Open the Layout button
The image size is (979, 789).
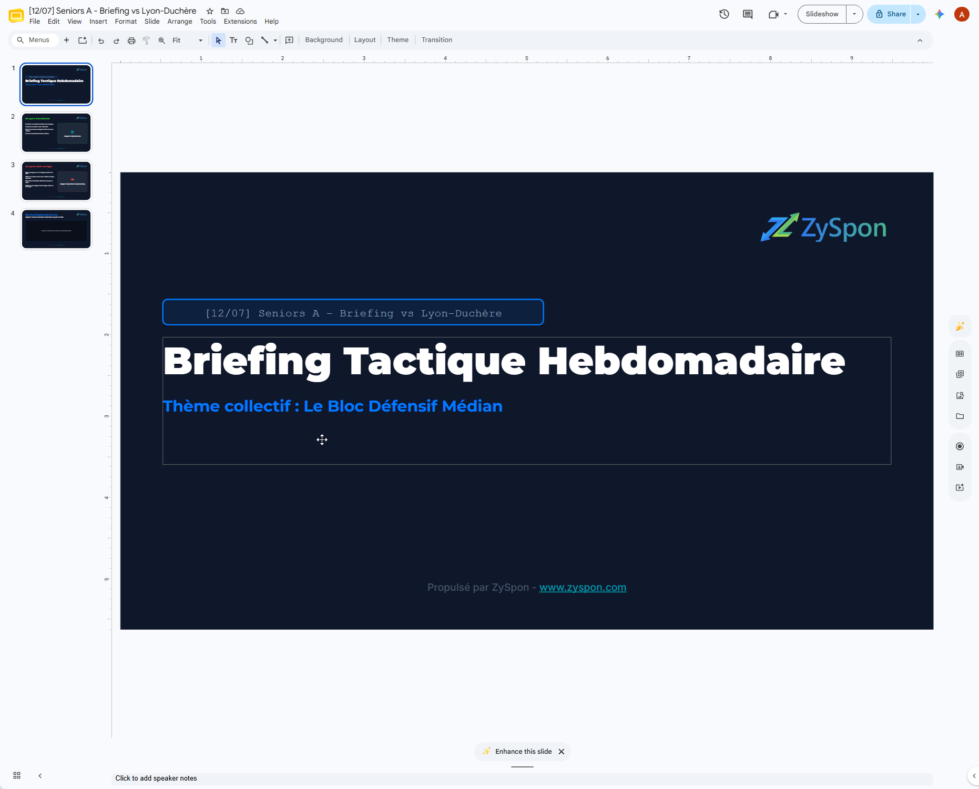tap(365, 40)
